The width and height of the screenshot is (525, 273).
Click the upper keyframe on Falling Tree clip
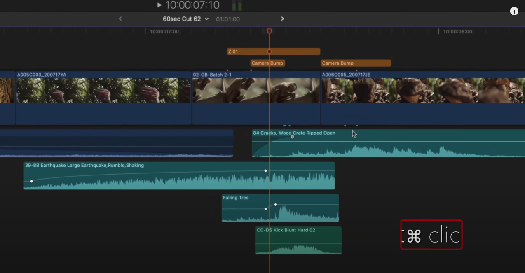275,205
